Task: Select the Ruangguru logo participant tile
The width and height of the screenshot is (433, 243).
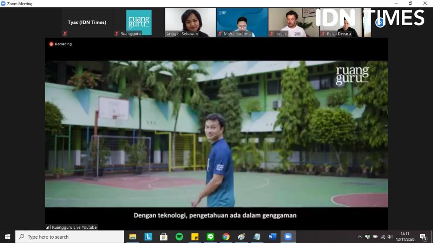Action: [x=139, y=22]
